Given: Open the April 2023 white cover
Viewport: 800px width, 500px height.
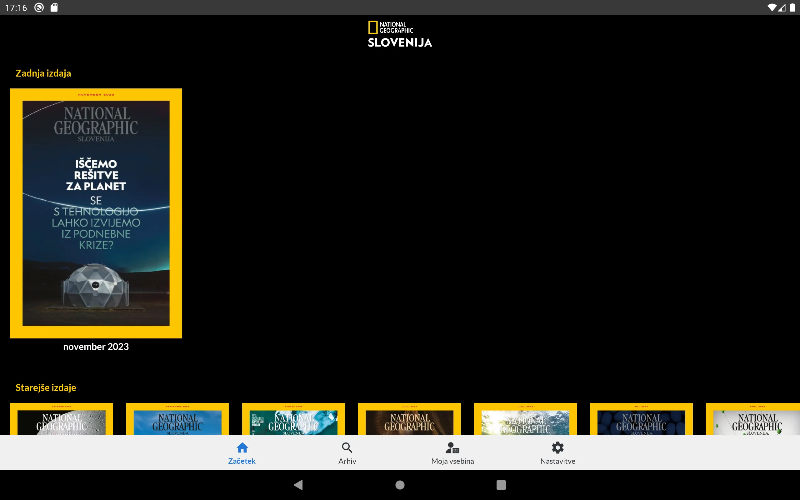Looking at the screenshot, I should pyautogui.click(x=753, y=419).
